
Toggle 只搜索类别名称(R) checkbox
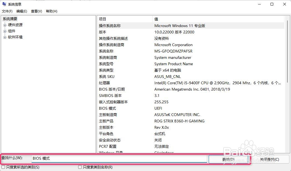point(80,167)
